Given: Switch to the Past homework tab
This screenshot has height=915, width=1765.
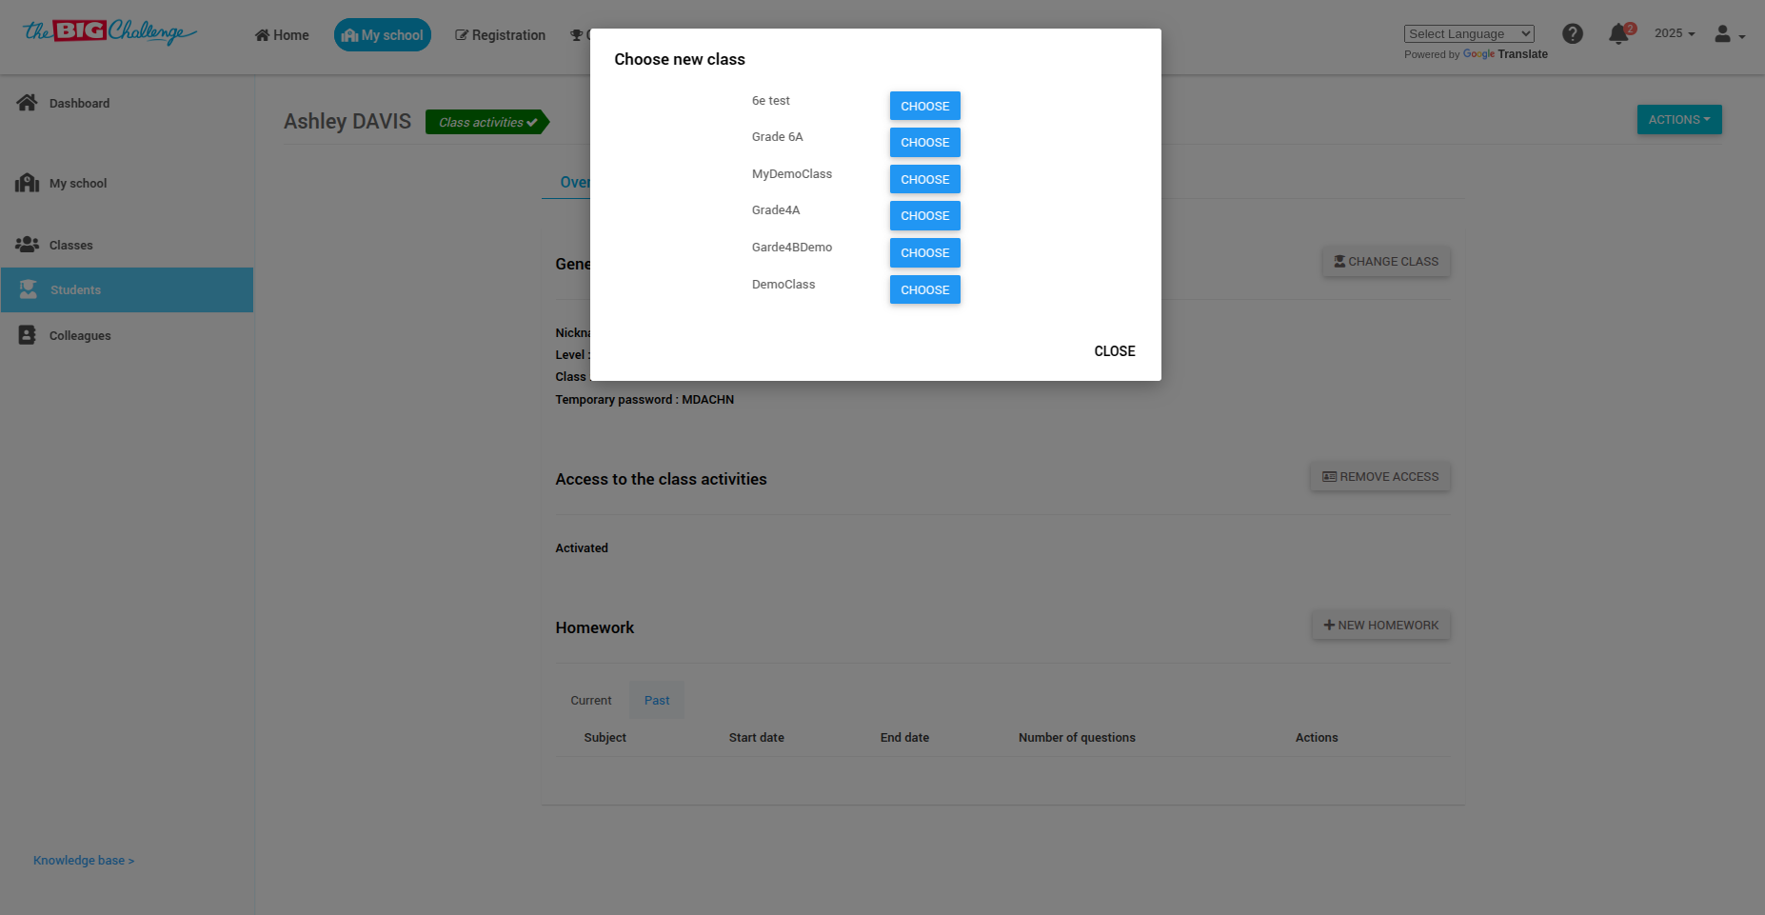Looking at the screenshot, I should click(657, 701).
